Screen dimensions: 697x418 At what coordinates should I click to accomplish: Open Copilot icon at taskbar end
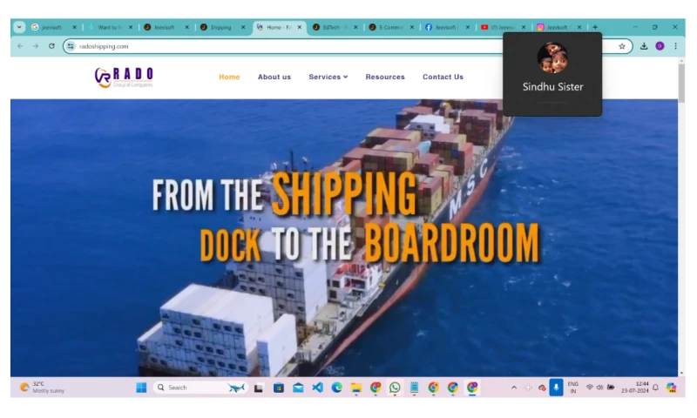pos(671,388)
